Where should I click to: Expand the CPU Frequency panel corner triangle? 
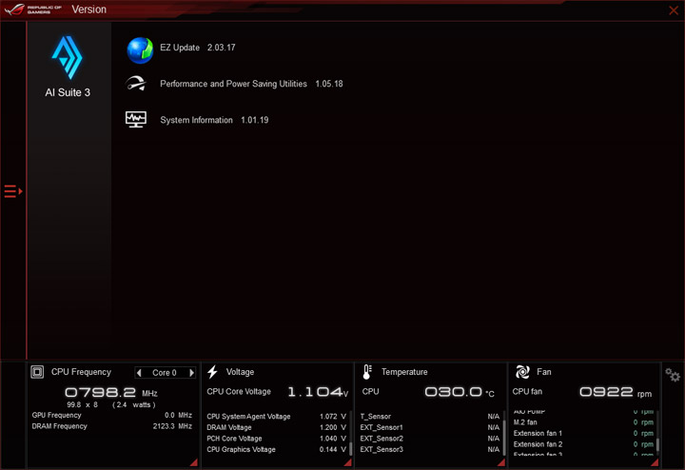(193, 462)
